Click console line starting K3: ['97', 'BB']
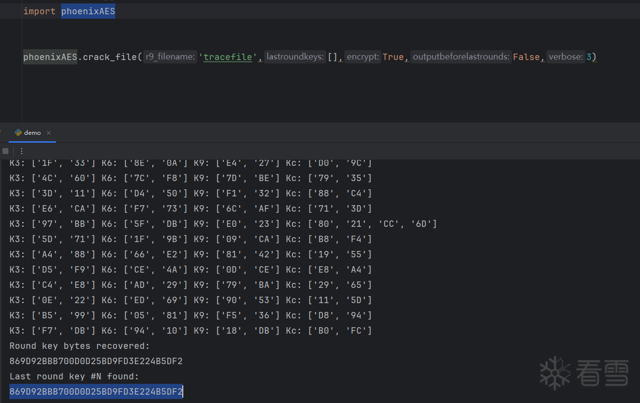 pos(223,224)
